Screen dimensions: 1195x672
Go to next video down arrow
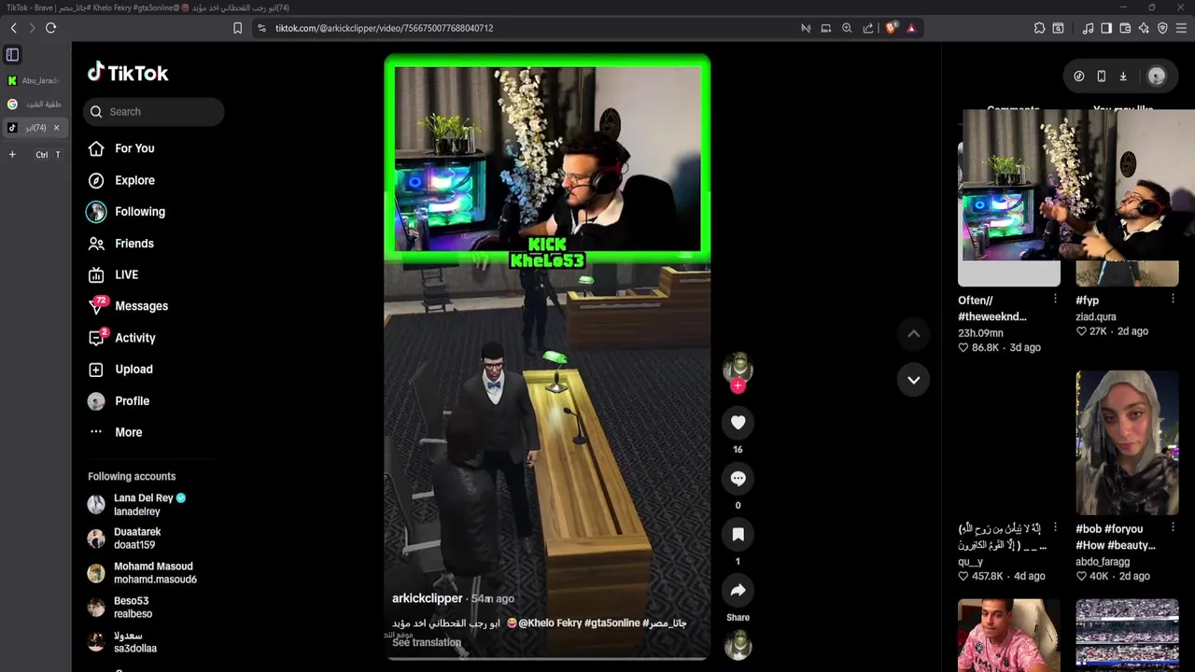[913, 380]
